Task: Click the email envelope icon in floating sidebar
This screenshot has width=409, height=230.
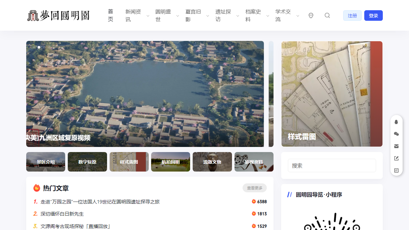Action: coord(397,146)
